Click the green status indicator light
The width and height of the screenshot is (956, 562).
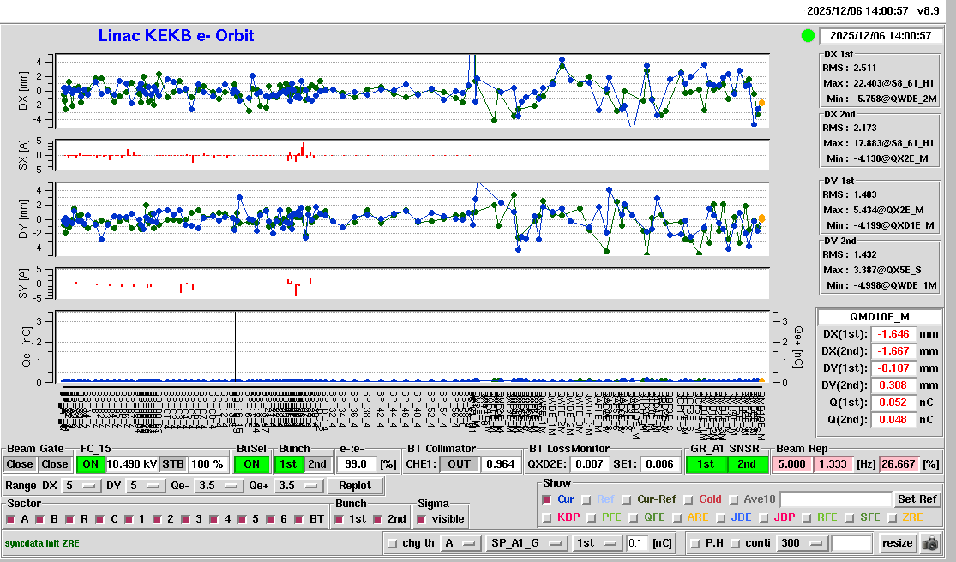(x=807, y=35)
